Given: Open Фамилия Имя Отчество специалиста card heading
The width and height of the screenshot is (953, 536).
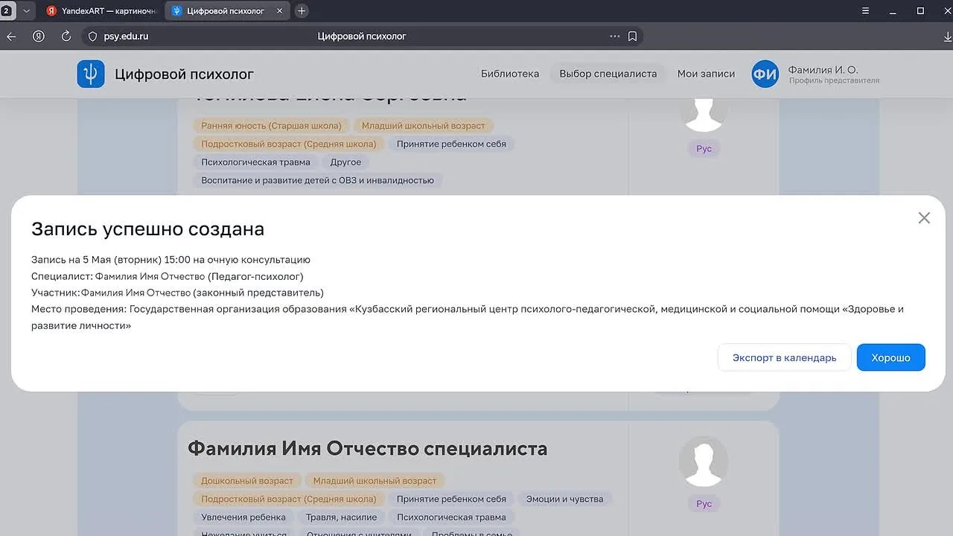Looking at the screenshot, I should pyautogui.click(x=367, y=448).
